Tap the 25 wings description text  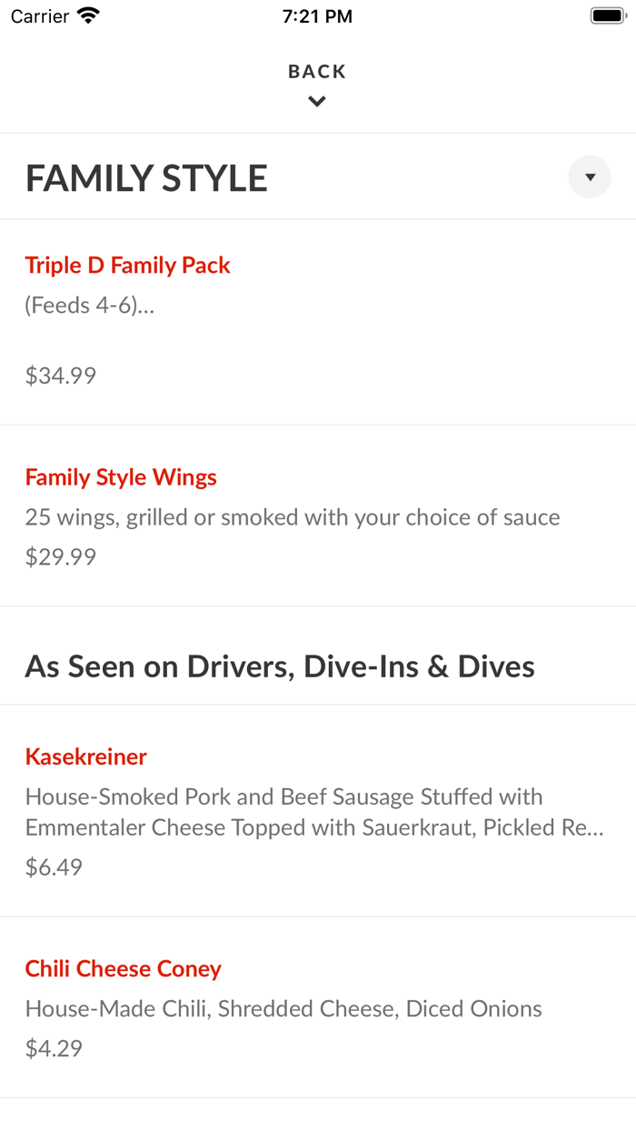(x=293, y=517)
